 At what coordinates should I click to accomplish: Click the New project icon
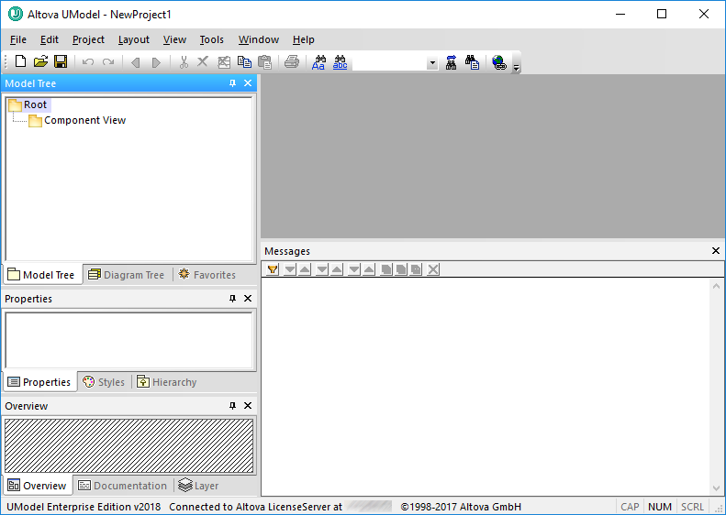20,62
